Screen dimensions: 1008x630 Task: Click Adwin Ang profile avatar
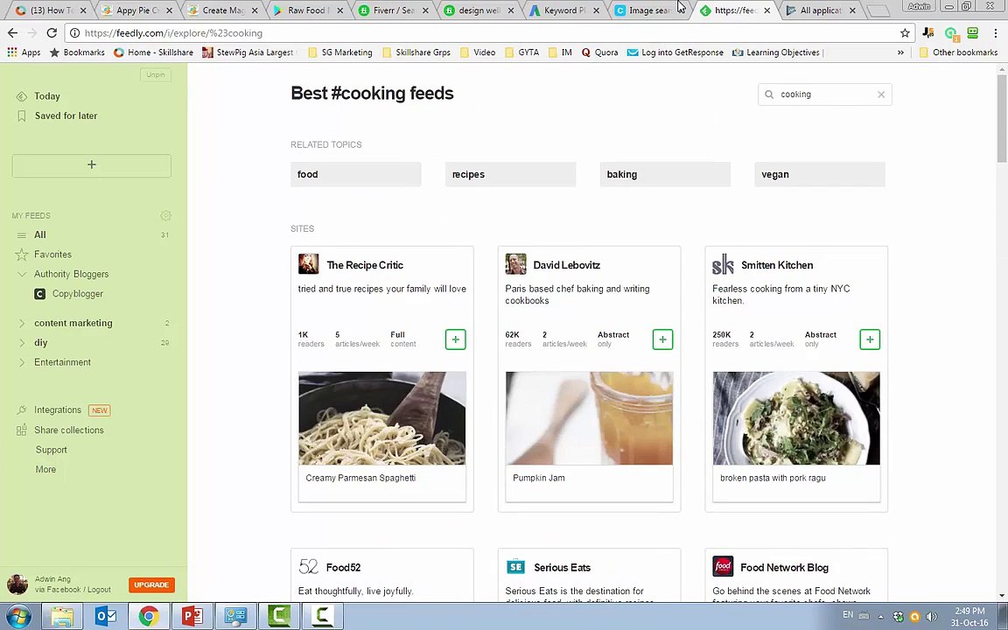[x=17, y=584]
